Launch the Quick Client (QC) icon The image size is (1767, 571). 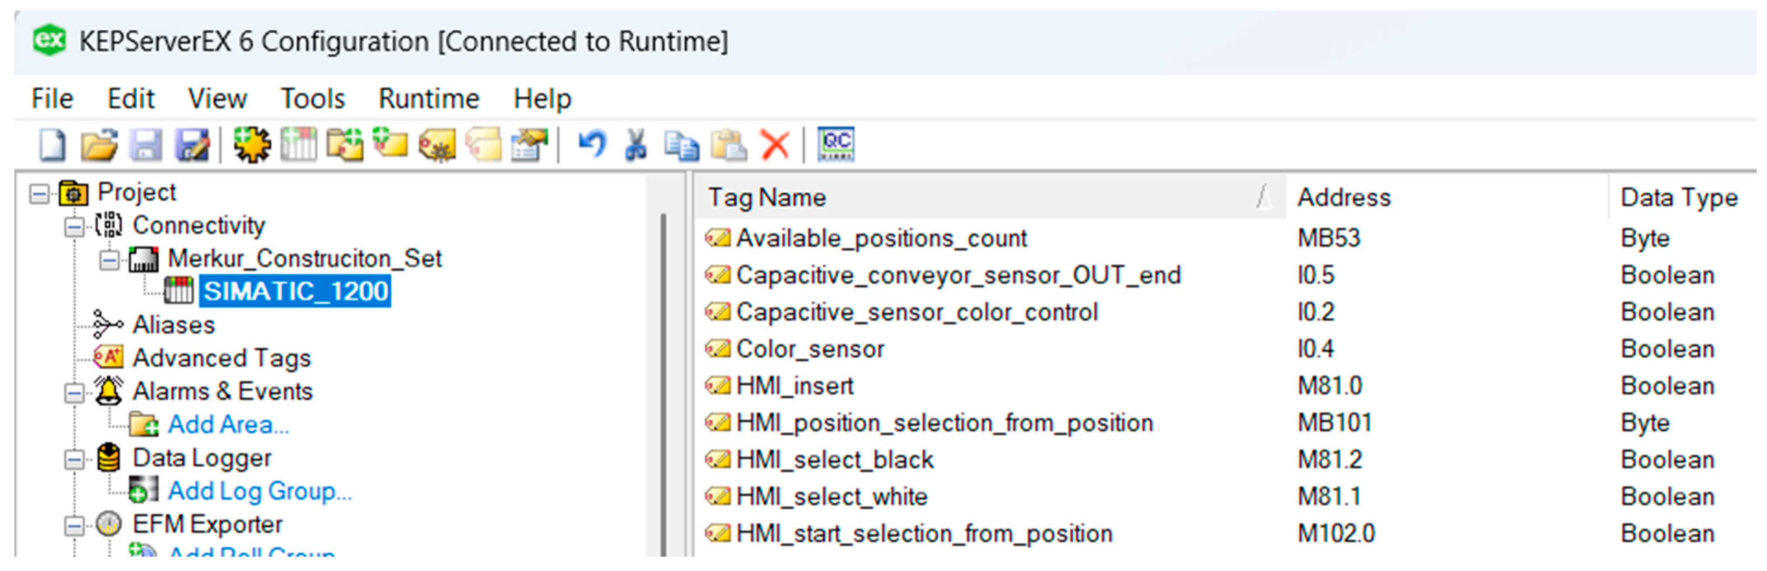(836, 144)
